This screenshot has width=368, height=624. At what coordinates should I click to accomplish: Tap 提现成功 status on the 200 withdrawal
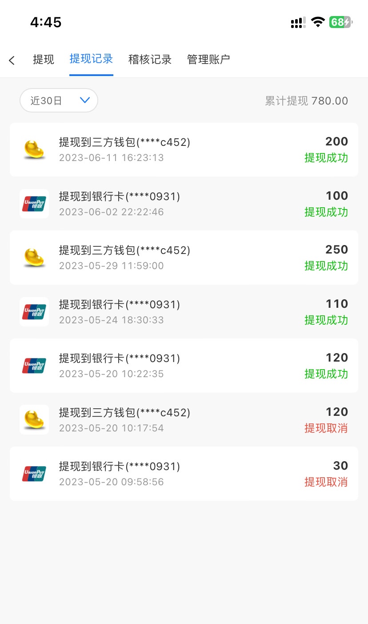pos(326,158)
